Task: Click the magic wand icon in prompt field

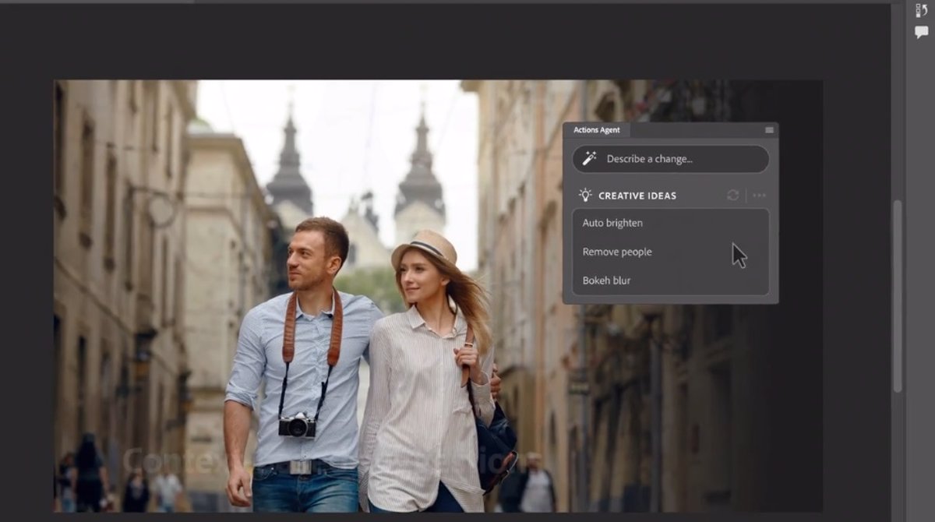Action: click(590, 158)
